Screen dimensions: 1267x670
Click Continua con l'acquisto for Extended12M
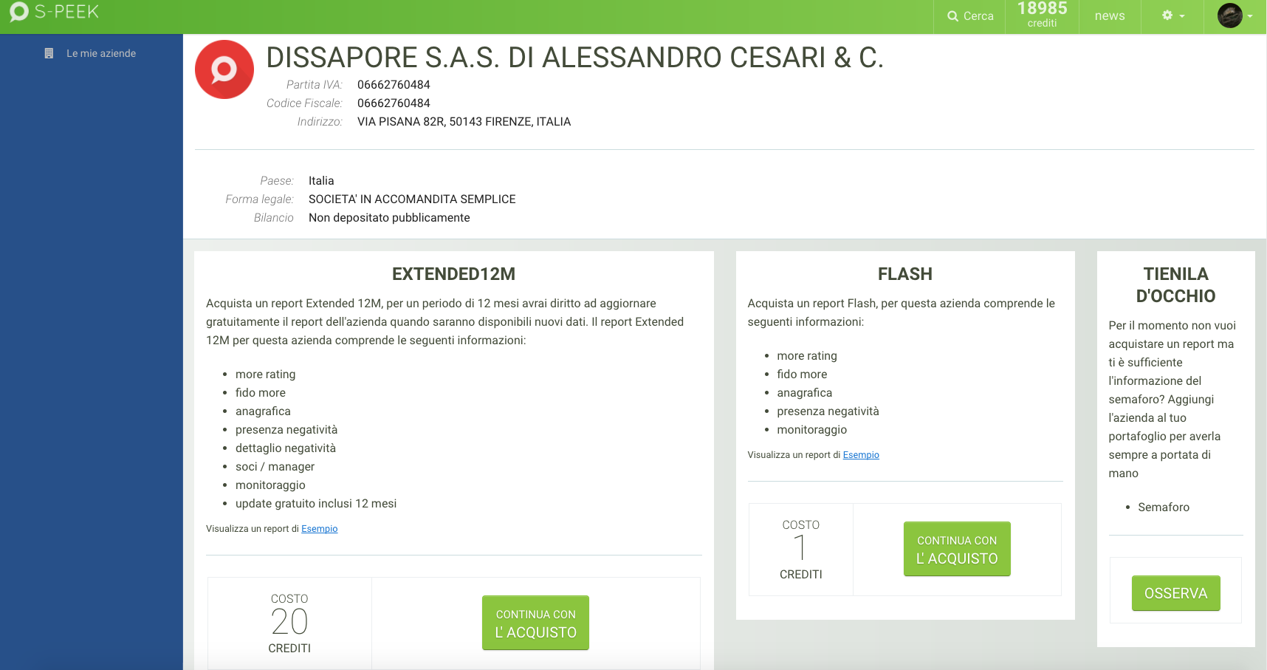click(x=535, y=623)
